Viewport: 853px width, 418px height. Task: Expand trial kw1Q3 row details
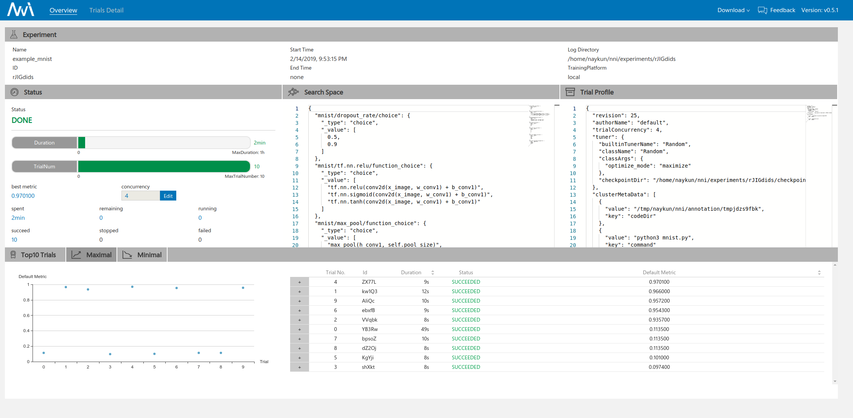(x=300, y=291)
